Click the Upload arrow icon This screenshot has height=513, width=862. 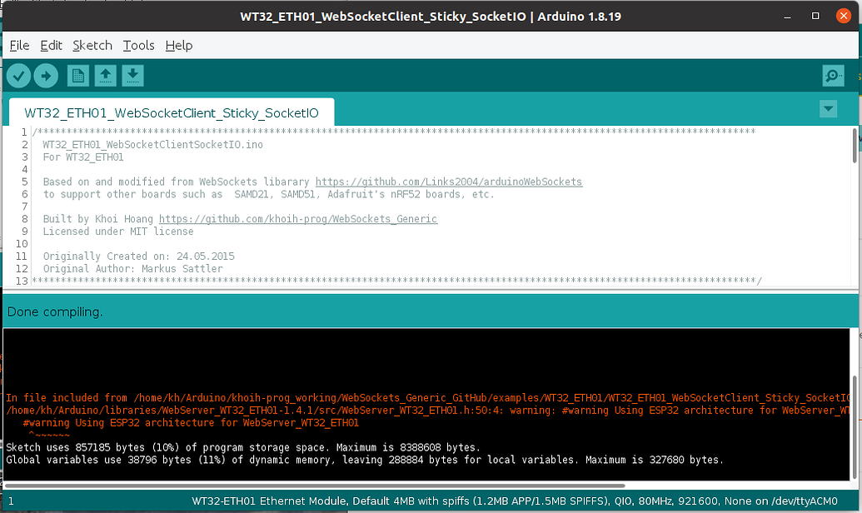click(46, 75)
